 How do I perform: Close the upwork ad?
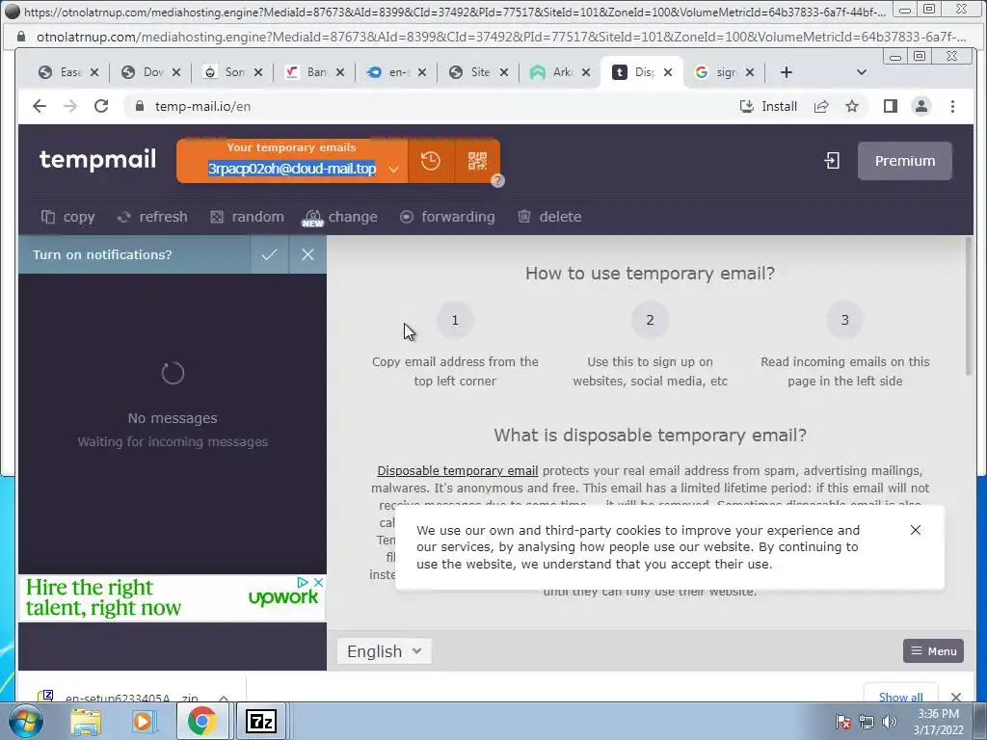pos(319,582)
